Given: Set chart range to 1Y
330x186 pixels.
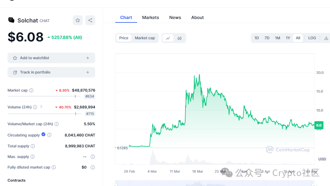Looking at the screenshot, I should tap(288, 38).
